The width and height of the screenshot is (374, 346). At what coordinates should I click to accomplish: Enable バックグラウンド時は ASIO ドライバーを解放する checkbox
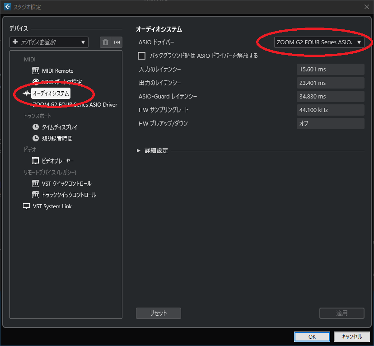pos(141,56)
